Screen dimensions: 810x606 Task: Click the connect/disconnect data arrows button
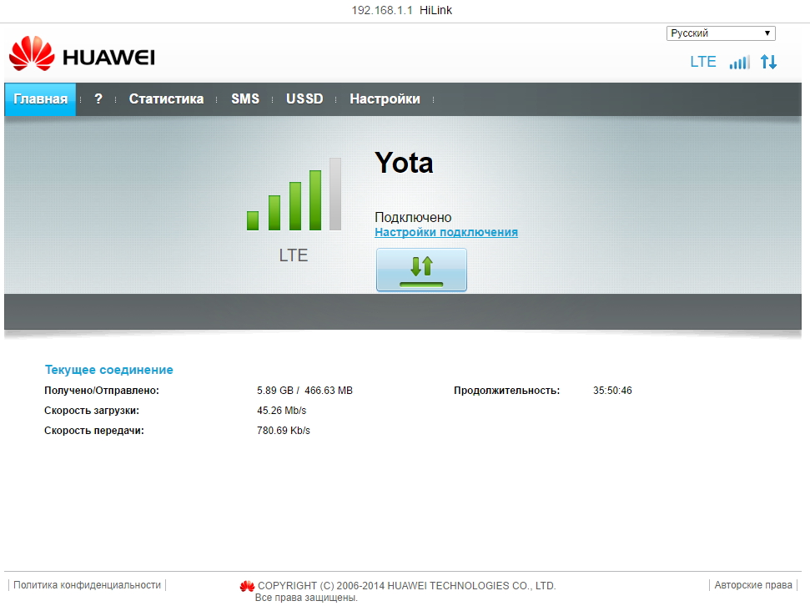pyautogui.click(x=421, y=270)
